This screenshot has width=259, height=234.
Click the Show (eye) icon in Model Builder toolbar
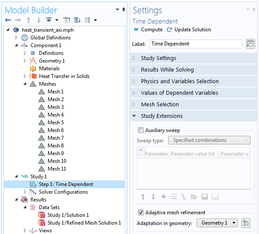click(x=49, y=20)
